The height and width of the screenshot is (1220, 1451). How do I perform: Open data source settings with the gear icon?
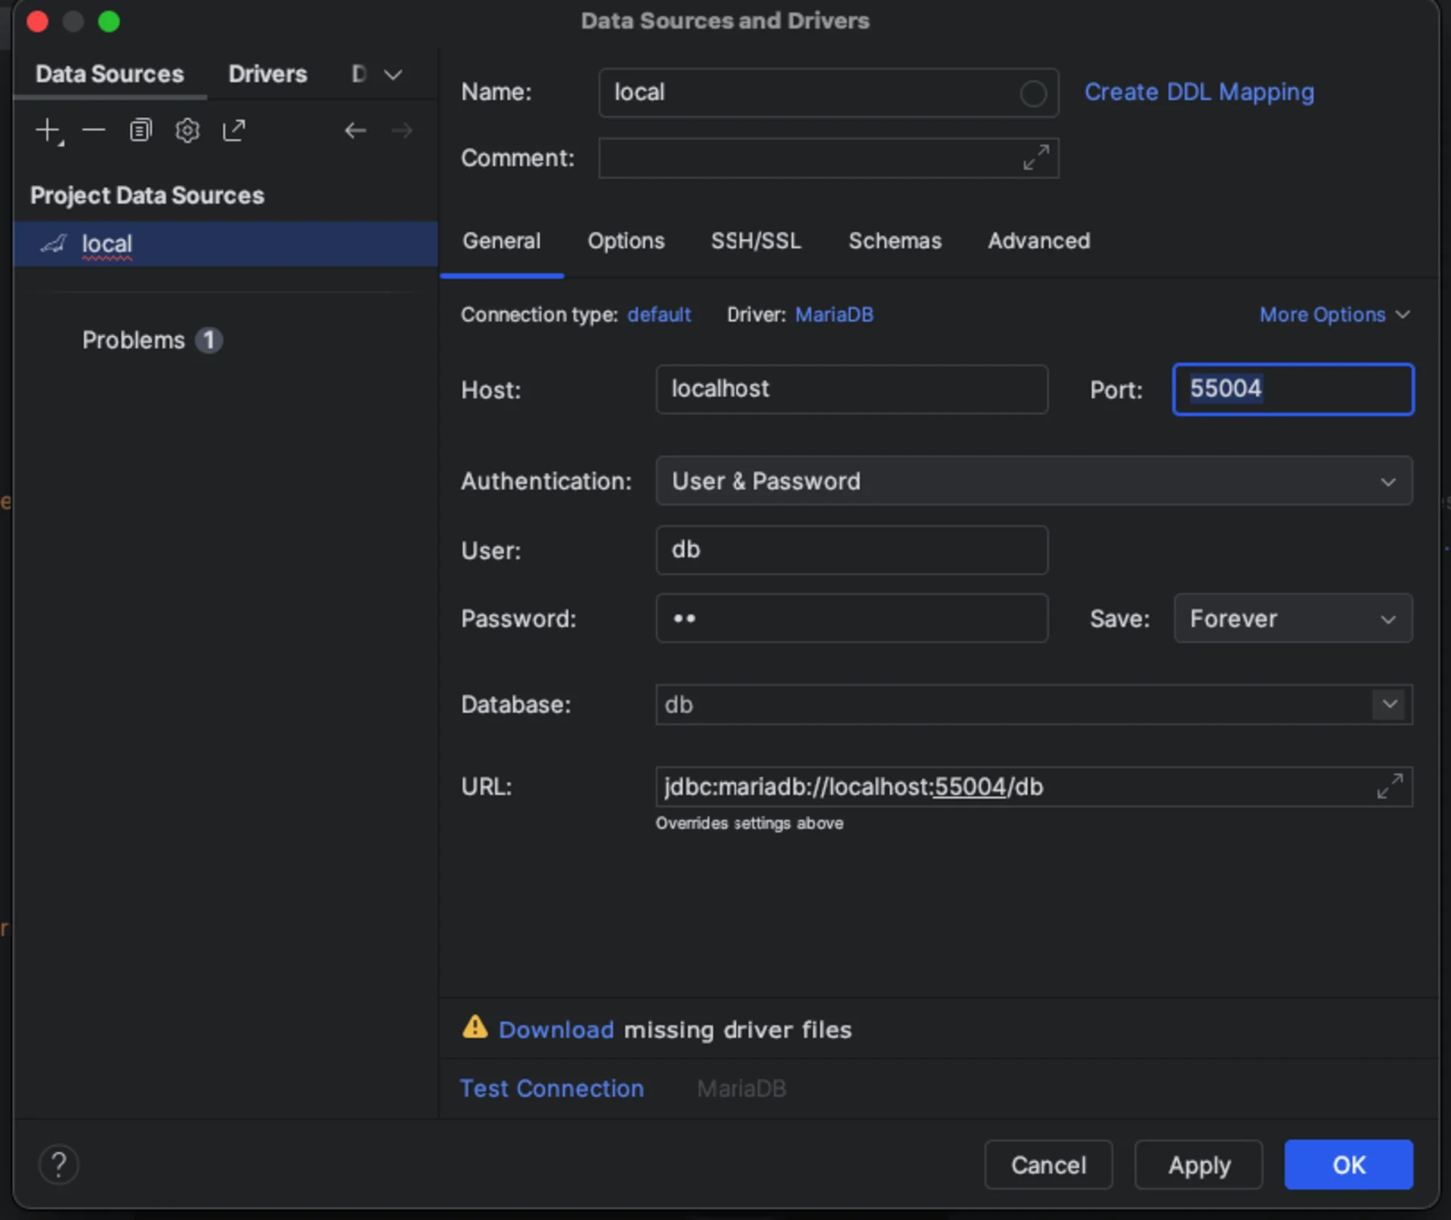click(x=187, y=130)
